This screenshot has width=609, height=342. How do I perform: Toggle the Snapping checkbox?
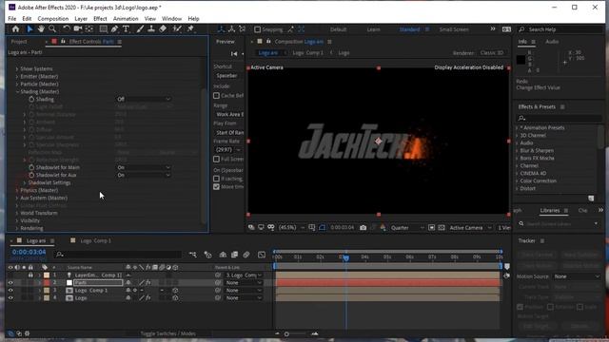point(257,29)
